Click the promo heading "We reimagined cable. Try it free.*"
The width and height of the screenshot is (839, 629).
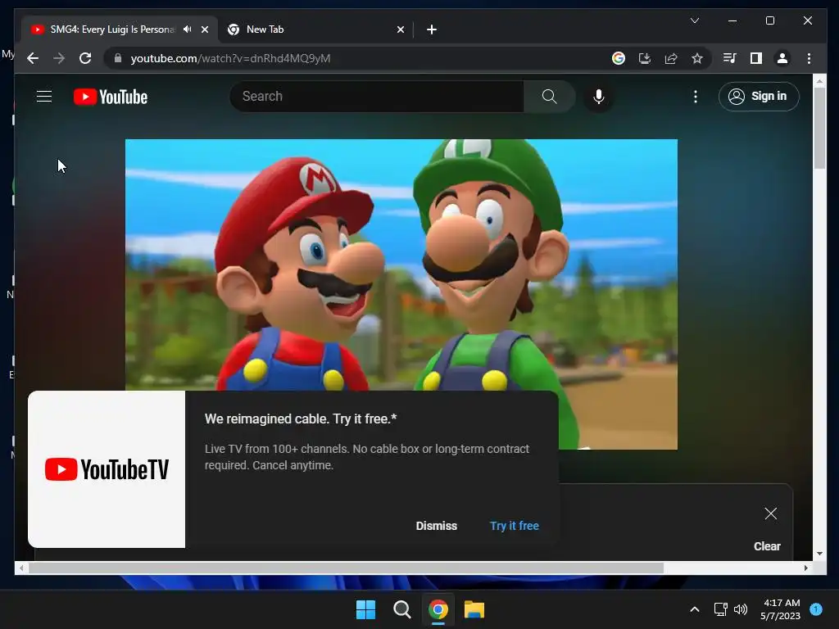tap(301, 419)
